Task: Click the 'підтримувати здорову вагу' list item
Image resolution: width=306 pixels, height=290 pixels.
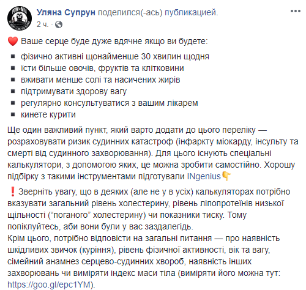Action: [x=73, y=91]
